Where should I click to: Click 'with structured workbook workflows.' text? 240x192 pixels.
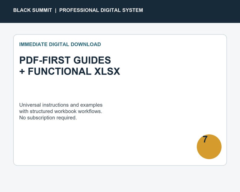pos(61,111)
